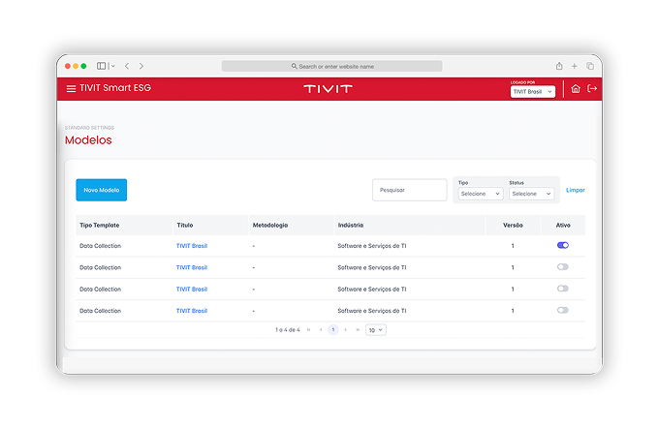
Task: Toggle the Safari sidebar icon
Action: tap(102, 66)
